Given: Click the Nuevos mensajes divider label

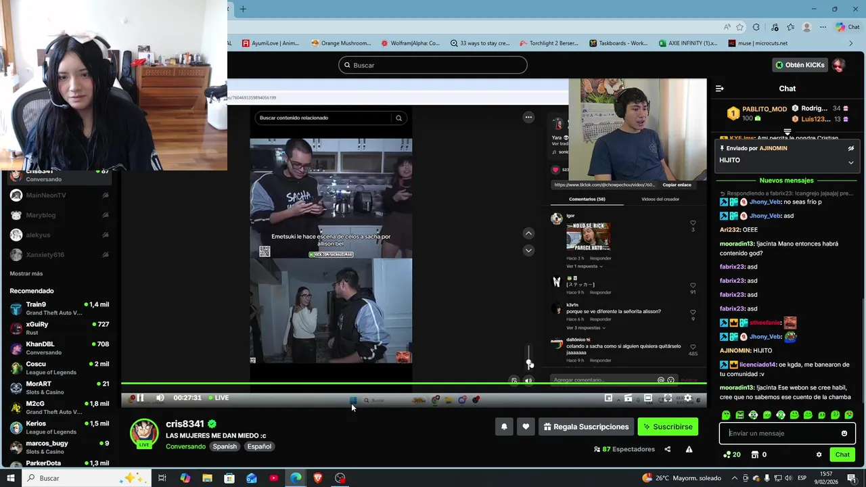Looking at the screenshot, I should point(786,181).
